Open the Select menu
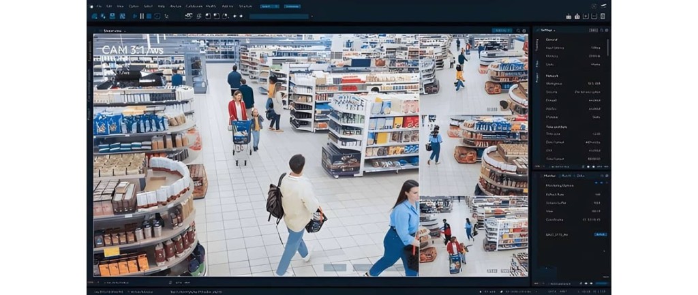698x295 pixels. point(148,6)
